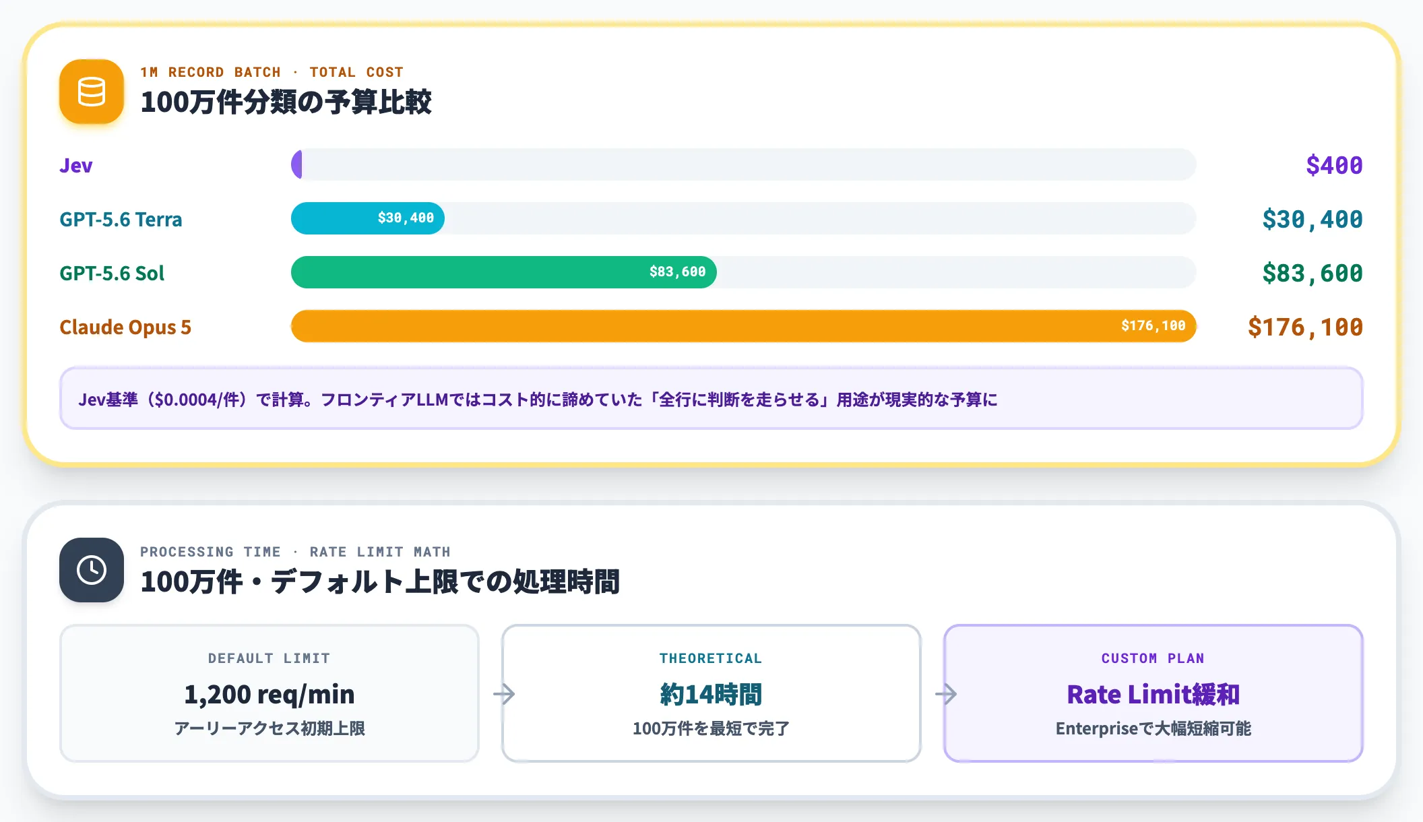
Task: Click the "Rate Limit緩和" value
Action: [x=1153, y=694]
